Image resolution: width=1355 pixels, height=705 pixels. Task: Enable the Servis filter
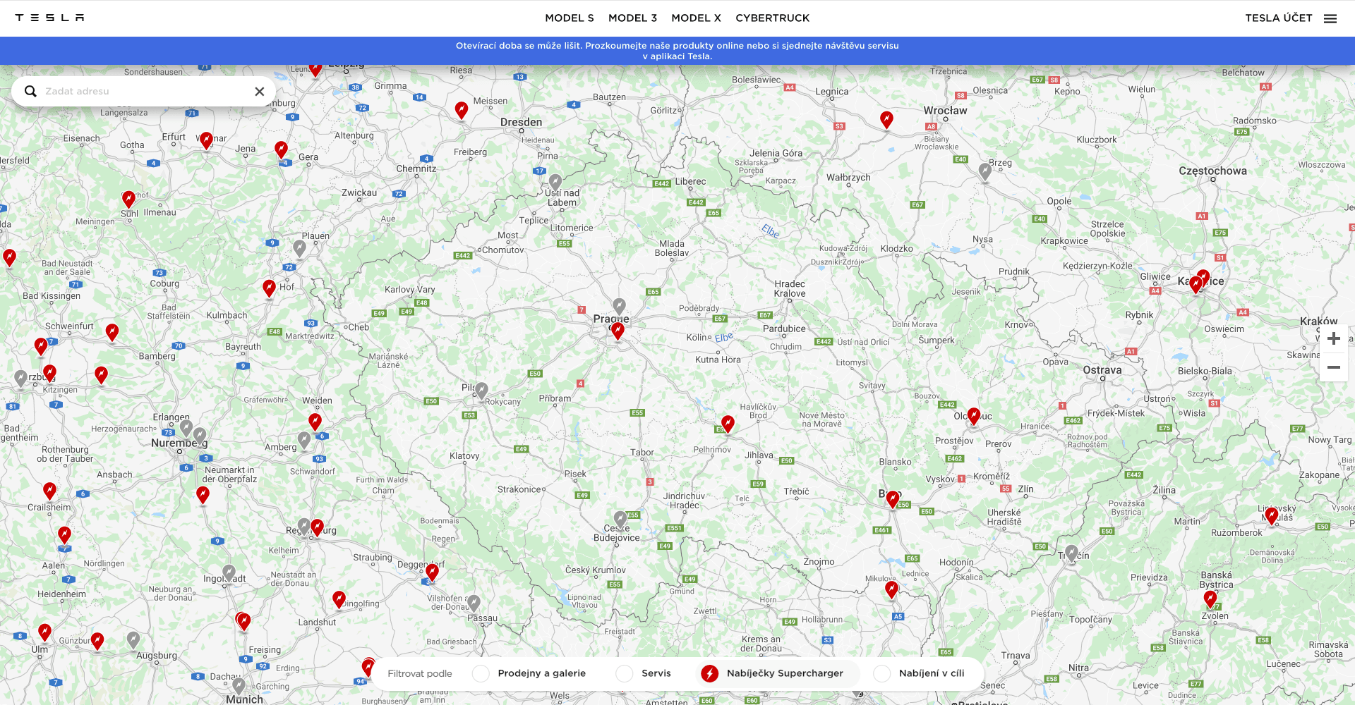tap(644, 673)
